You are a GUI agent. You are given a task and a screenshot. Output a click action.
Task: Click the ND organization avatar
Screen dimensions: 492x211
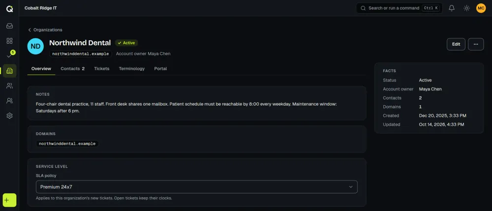click(35, 46)
